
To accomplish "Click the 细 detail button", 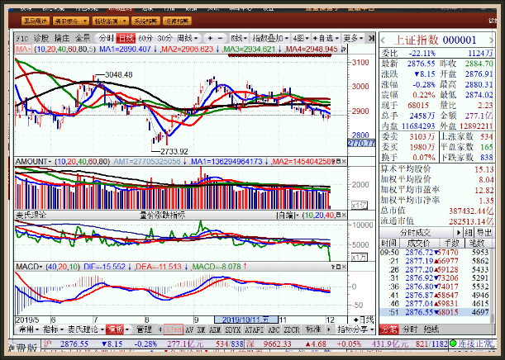I will pos(469,232).
